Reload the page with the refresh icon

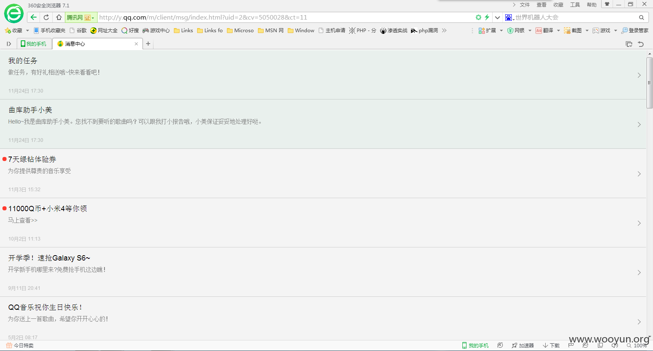pos(46,17)
